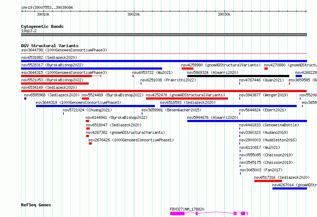This screenshot has width=317, height=217.
Task: Select nsv5524489 (ByrskaBishop2022) label
Action: [x=113, y=95]
